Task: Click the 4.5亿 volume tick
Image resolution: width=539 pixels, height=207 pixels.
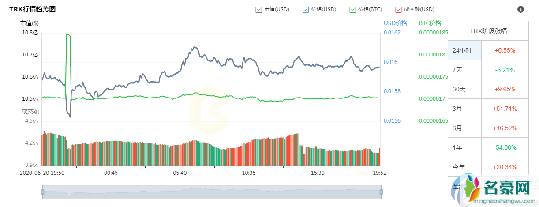Action: point(31,121)
